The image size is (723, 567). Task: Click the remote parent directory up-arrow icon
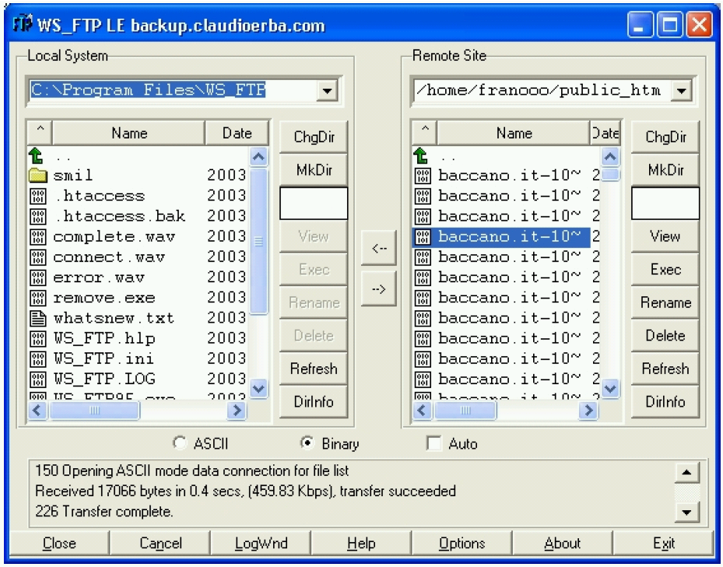(x=421, y=155)
